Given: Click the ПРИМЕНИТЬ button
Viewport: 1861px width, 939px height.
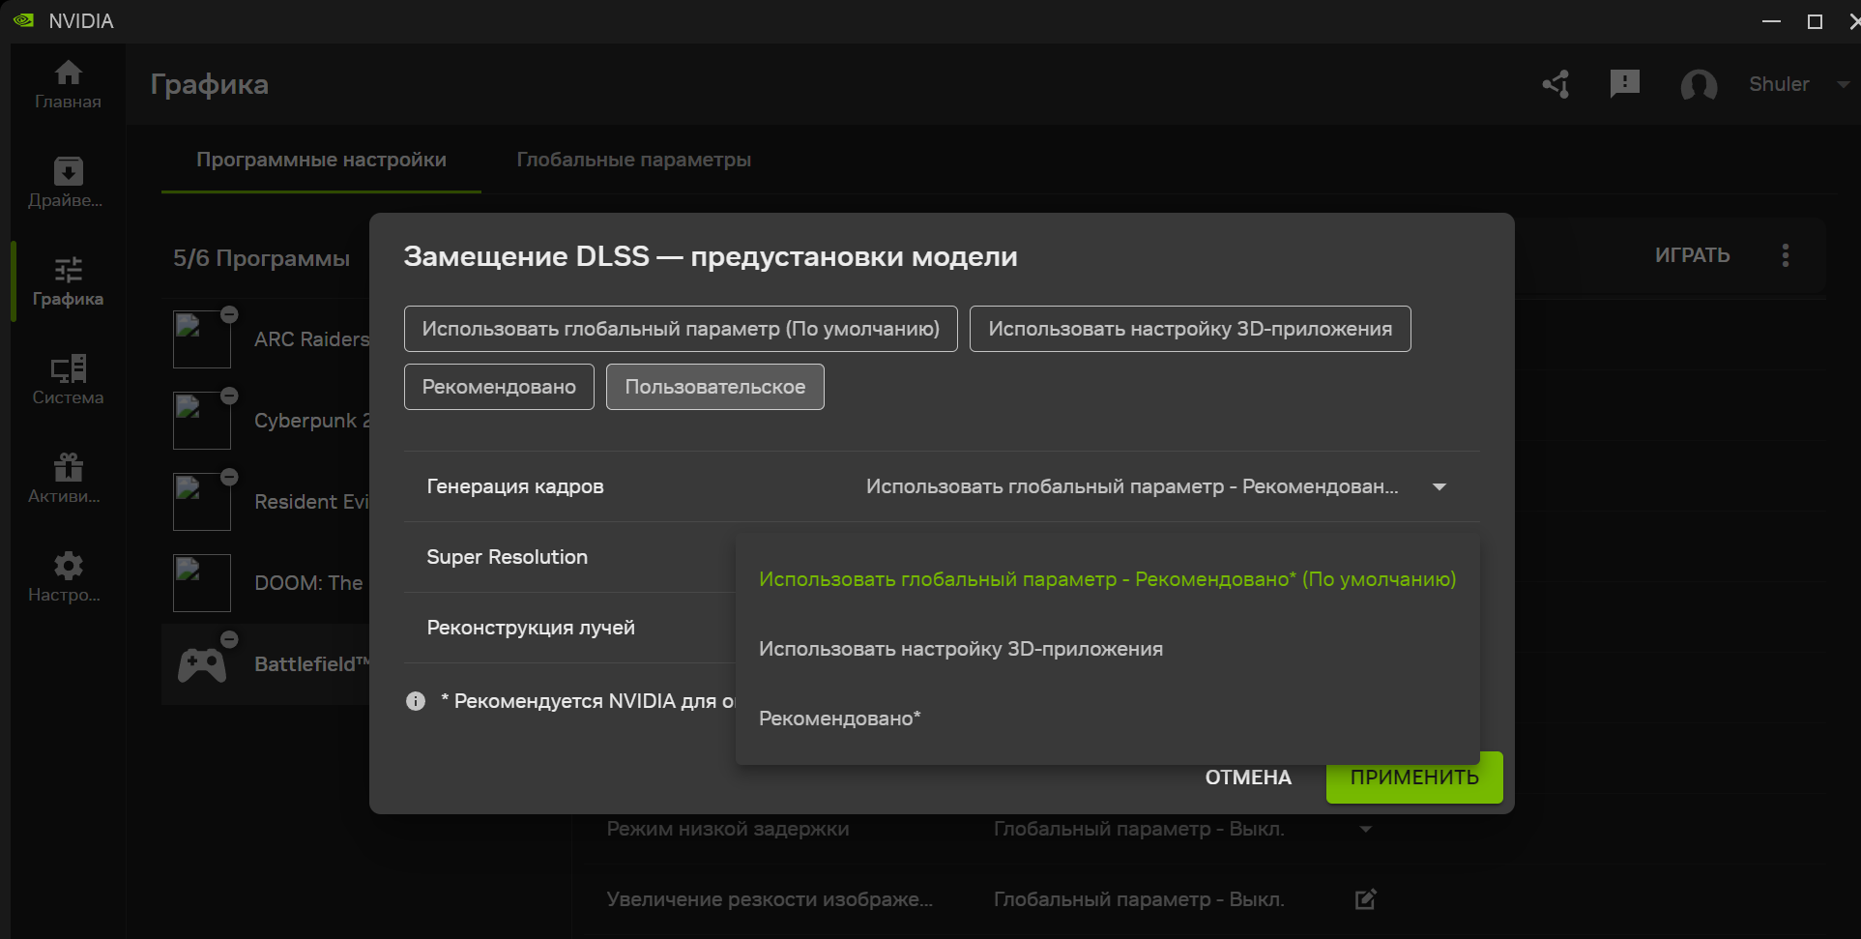Looking at the screenshot, I should [x=1413, y=777].
